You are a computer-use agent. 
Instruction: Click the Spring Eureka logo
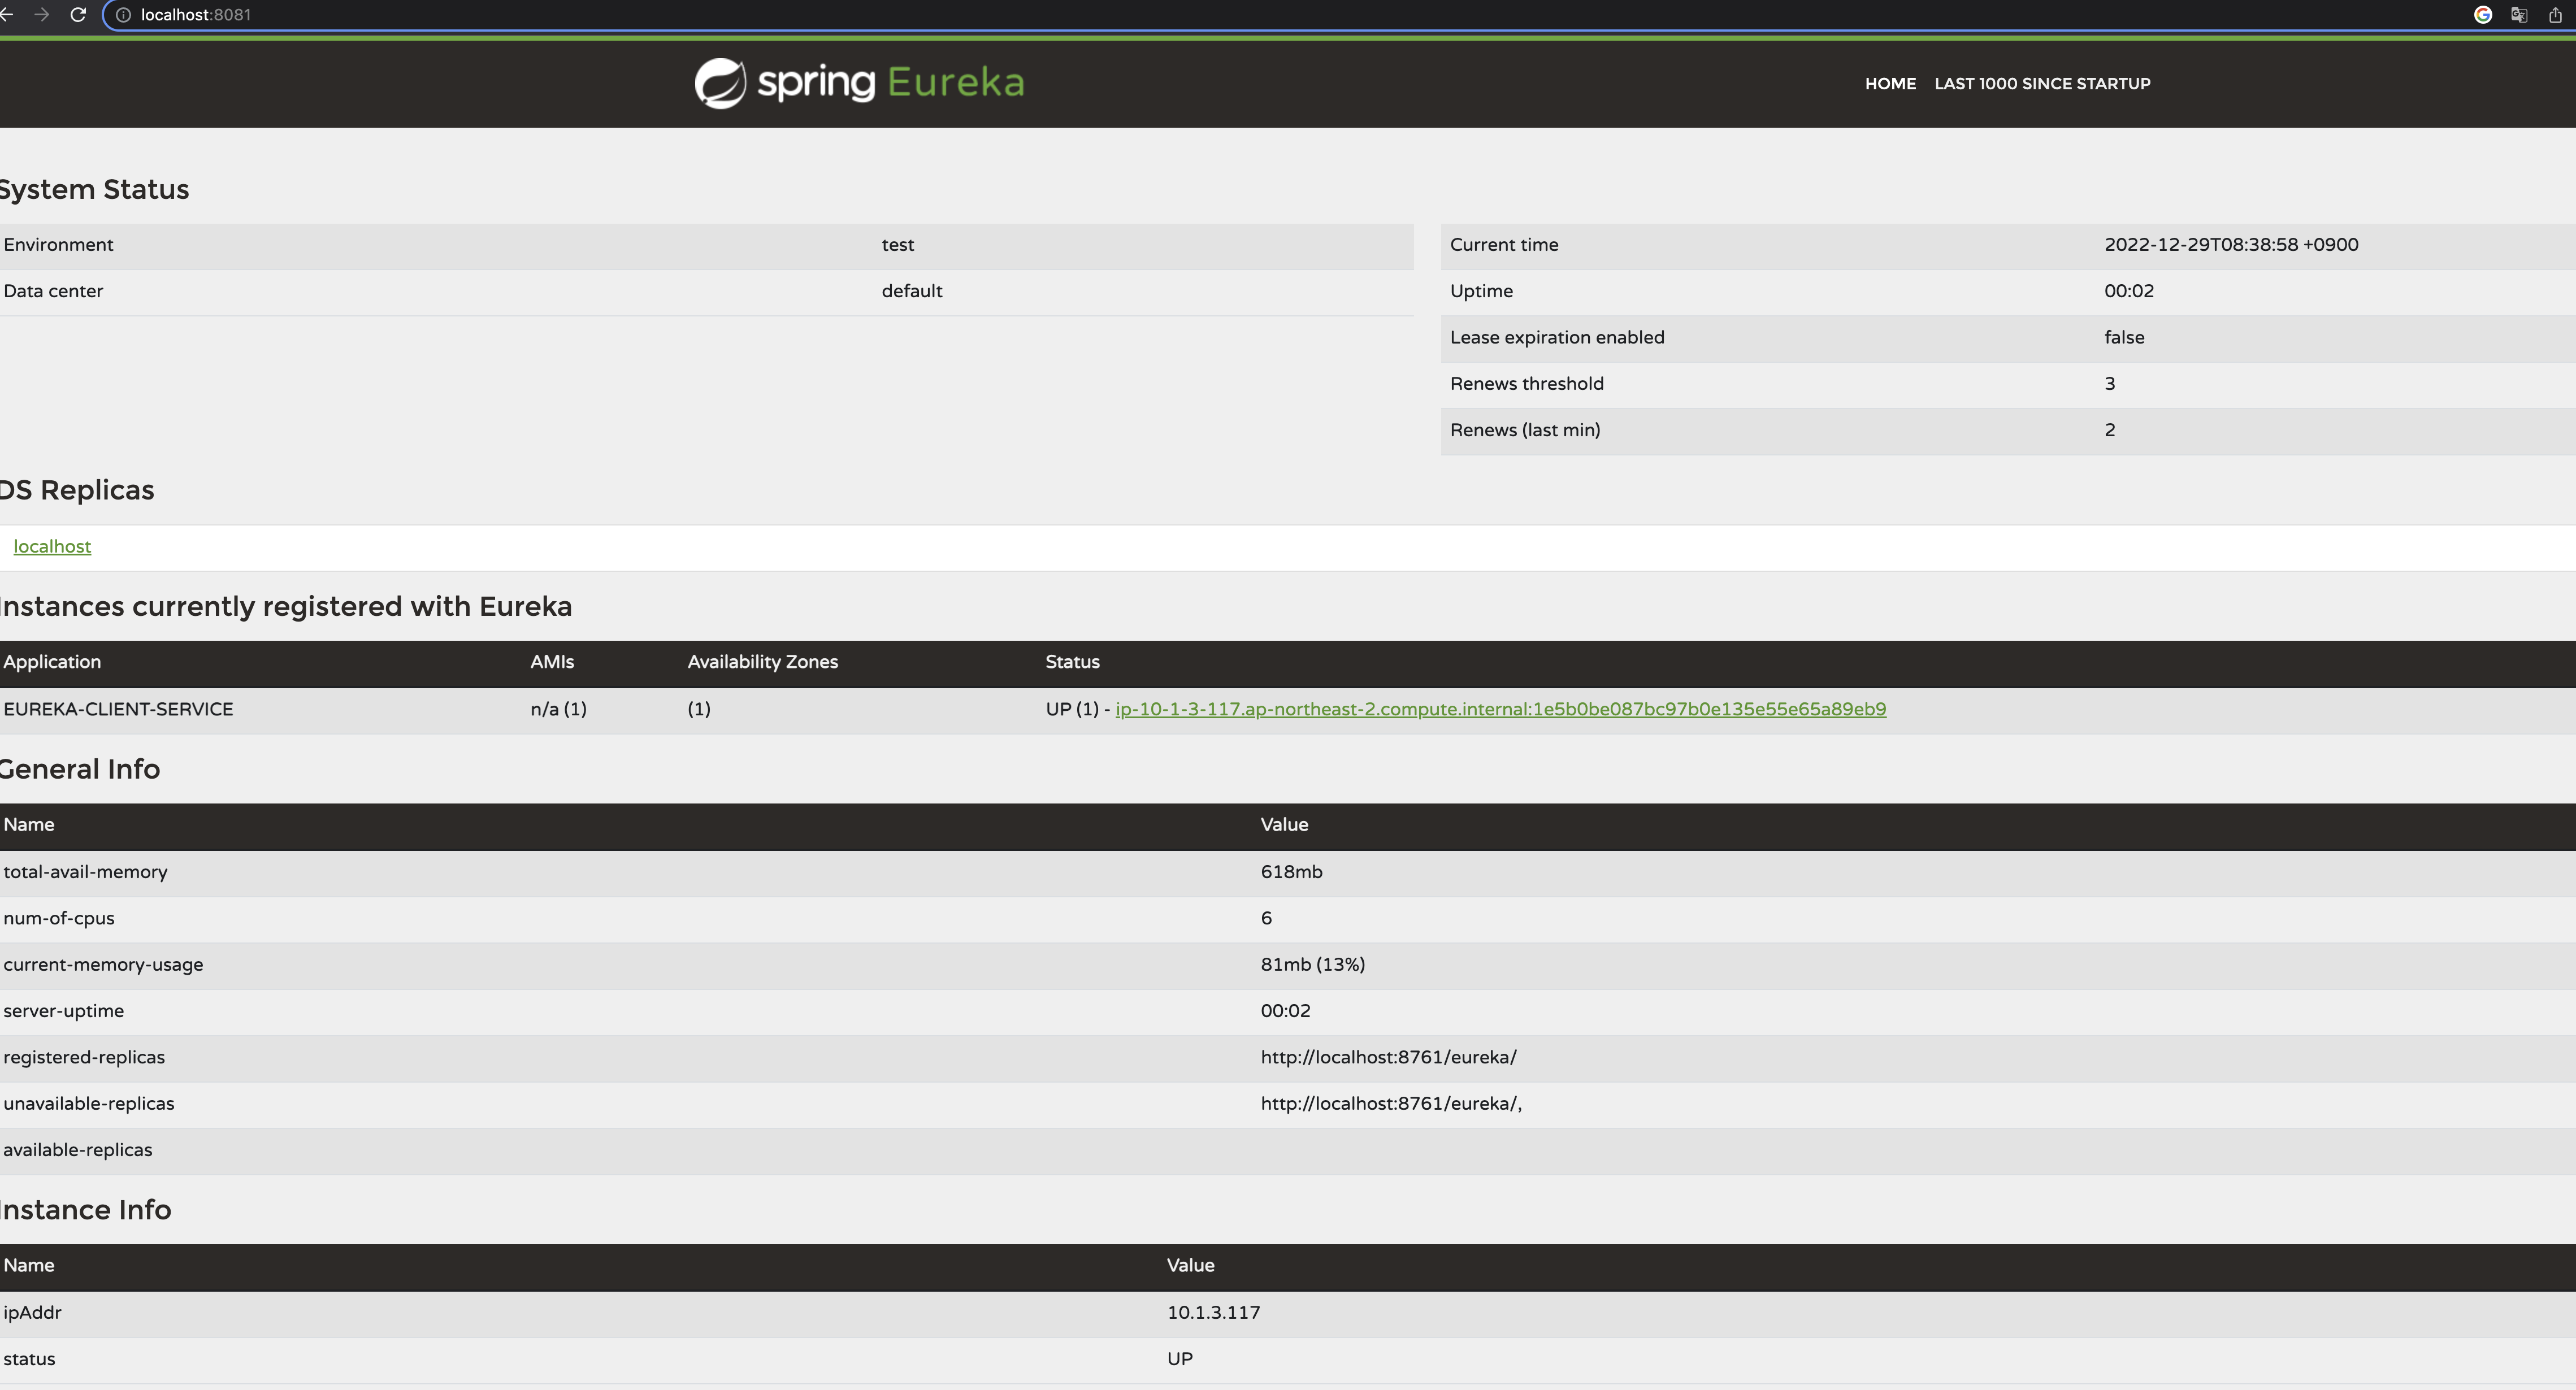point(859,83)
